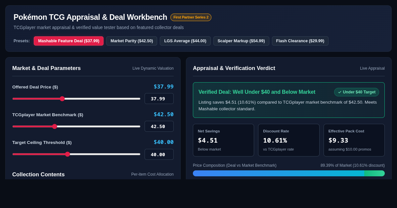Click the 'TCGplayer Market Benchmark ($)' label
The height and width of the screenshot is (208, 397).
pyautogui.click(x=48, y=115)
